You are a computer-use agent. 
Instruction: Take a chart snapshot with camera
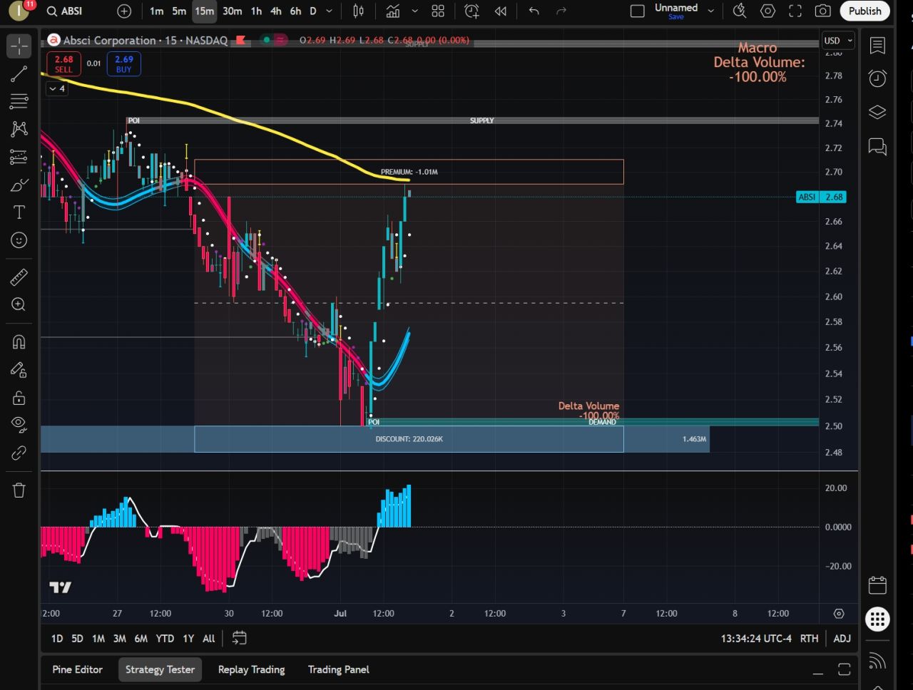point(822,11)
